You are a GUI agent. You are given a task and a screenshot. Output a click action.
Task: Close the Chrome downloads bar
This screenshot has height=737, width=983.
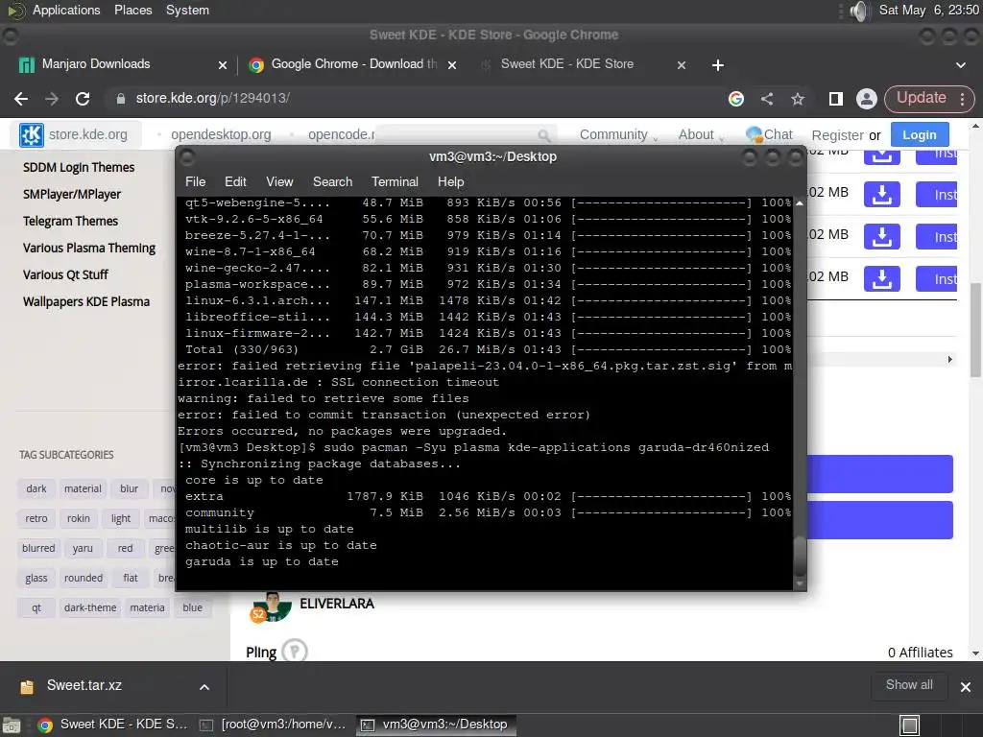click(966, 687)
